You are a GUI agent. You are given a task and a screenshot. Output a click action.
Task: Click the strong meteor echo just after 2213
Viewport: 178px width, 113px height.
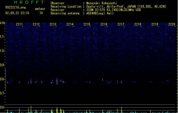click(57, 81)
